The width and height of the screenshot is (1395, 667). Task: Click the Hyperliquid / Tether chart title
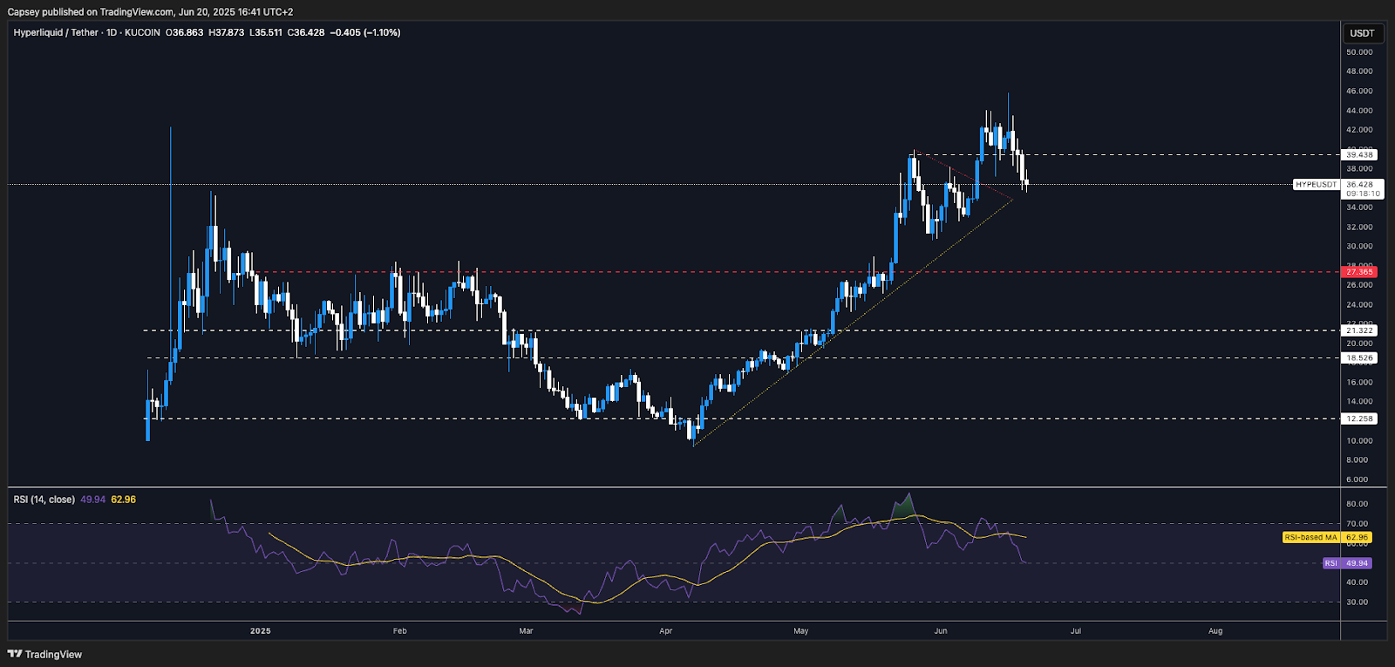click(x=56, y=32)
